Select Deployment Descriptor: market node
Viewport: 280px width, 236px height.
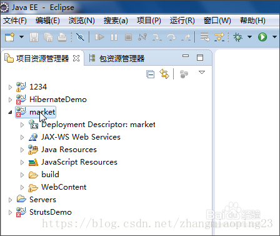coord(98,125)
